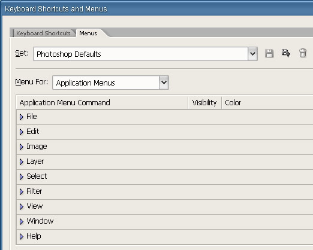Expand the Filter menu triangle
This screenshot has height=250, width=313.
click(x=22, y=191)
